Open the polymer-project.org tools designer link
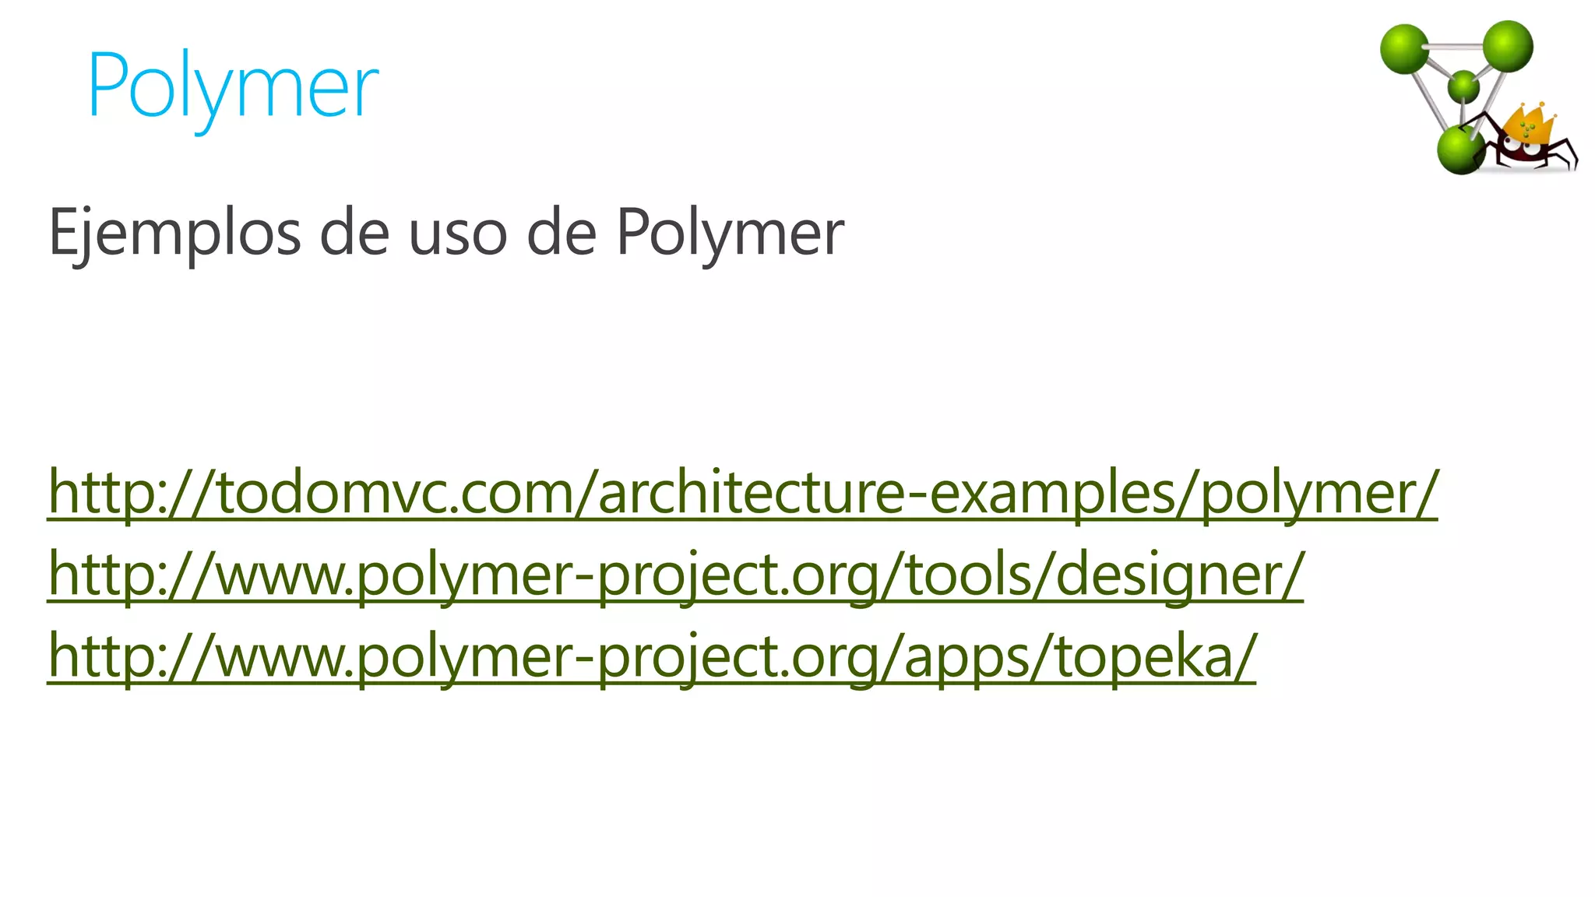 pos(674,575)
